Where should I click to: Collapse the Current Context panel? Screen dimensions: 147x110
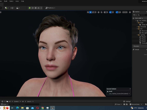click(x=130, y=89)
